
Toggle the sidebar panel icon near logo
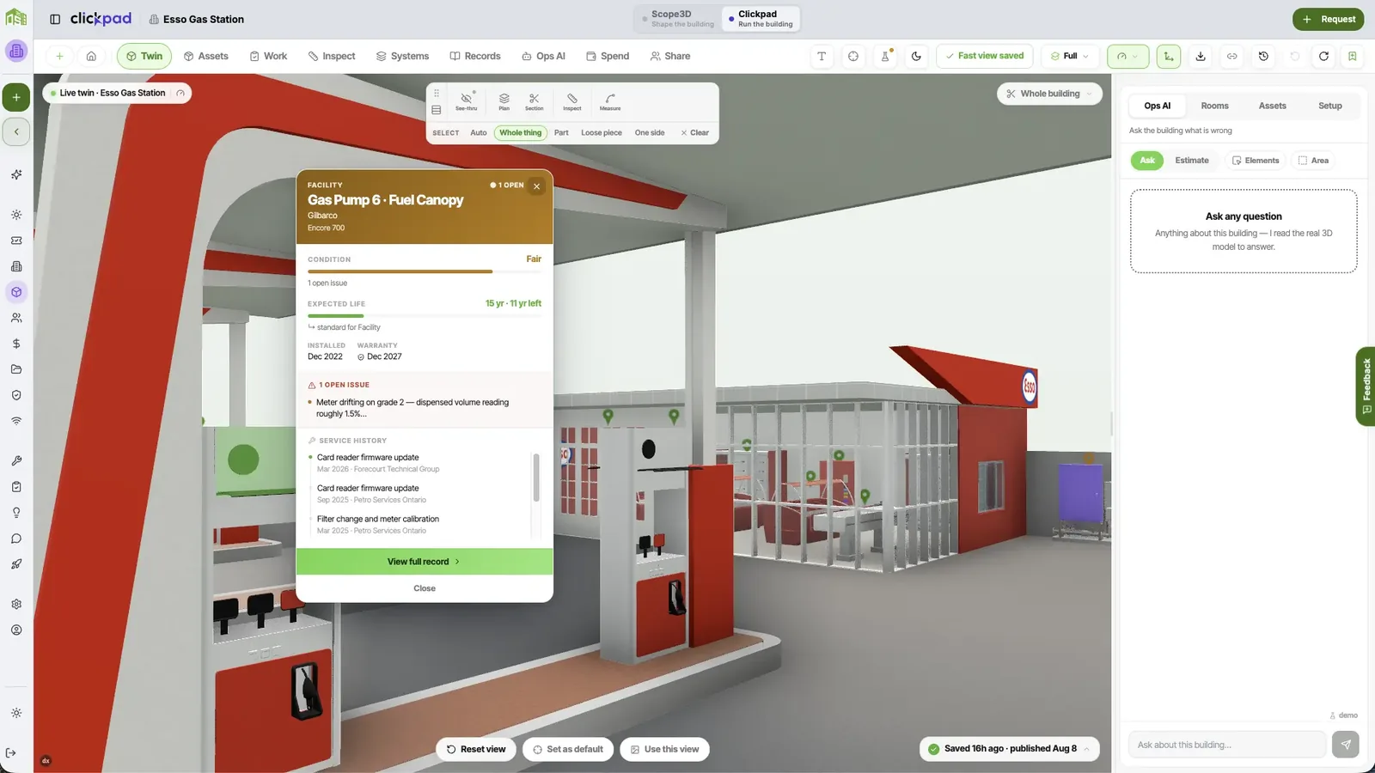(55, 19)
